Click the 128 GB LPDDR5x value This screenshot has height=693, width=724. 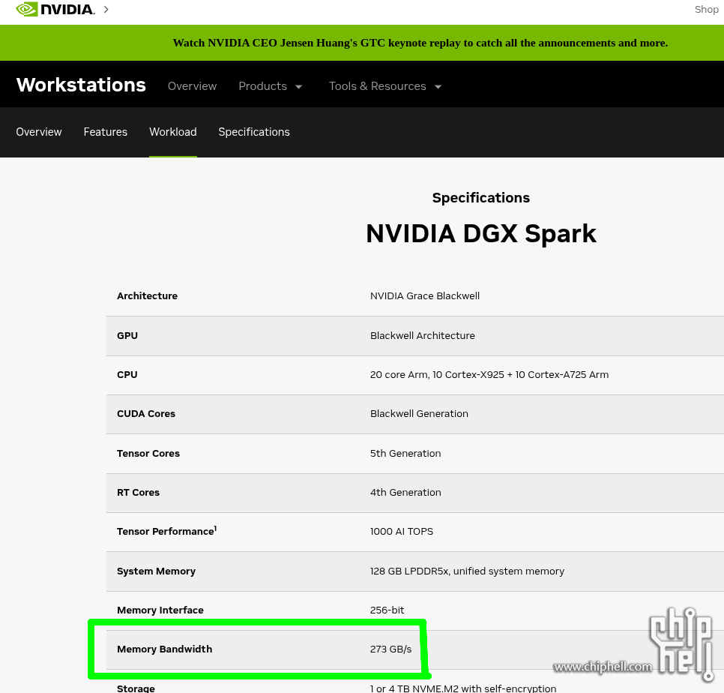(x=467, y=571)
